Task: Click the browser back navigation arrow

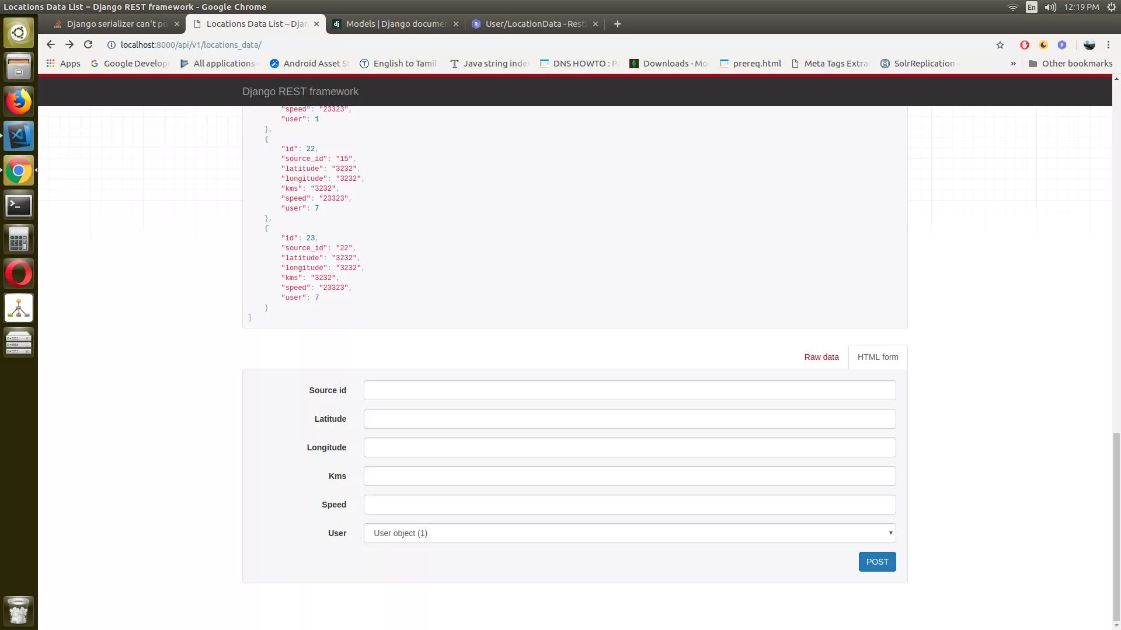Action: pos(51,44)
